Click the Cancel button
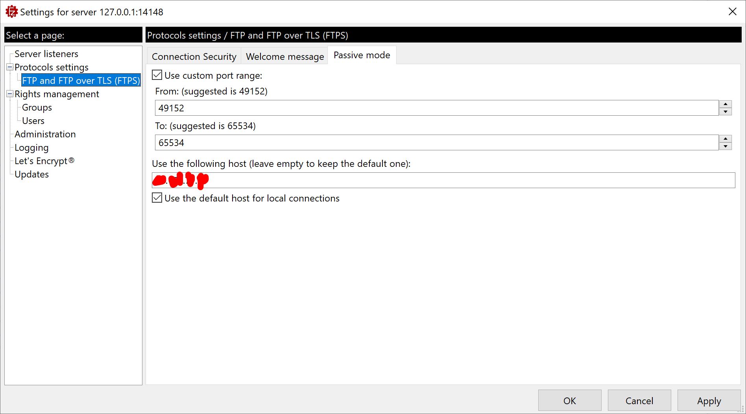746x414 pixels. [x=639, y=401]
